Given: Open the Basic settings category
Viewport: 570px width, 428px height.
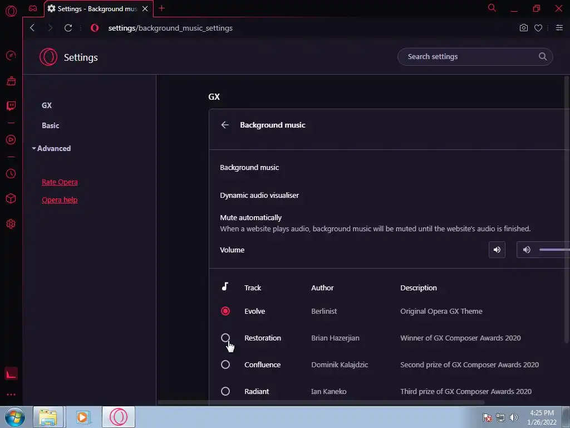Looking at the screenshot, I should 50,125.
